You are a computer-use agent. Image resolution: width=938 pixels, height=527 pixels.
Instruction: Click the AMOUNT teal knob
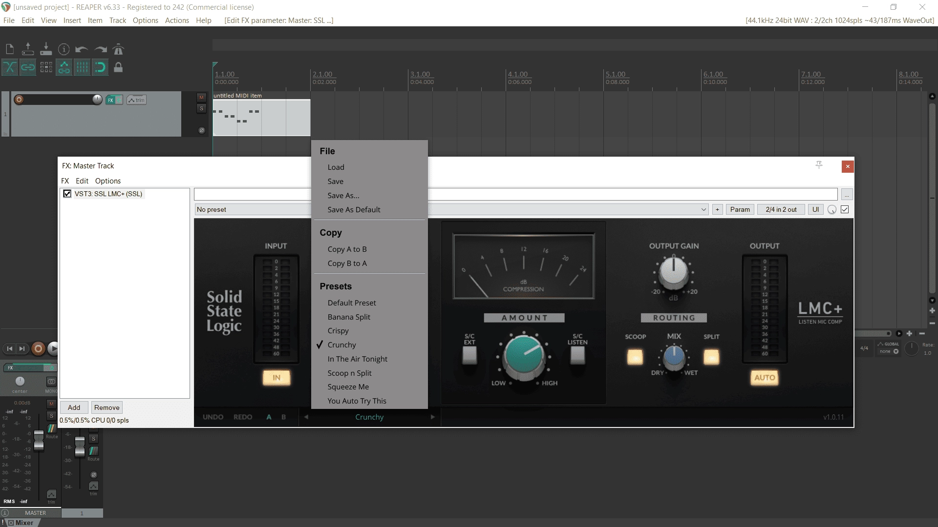[524, 356]
